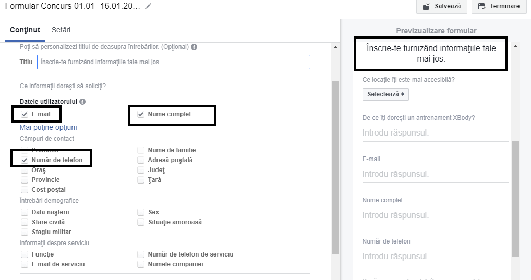531x280 pixels.
Task: Select the Sex checkbox
Action: coord(141,212)
